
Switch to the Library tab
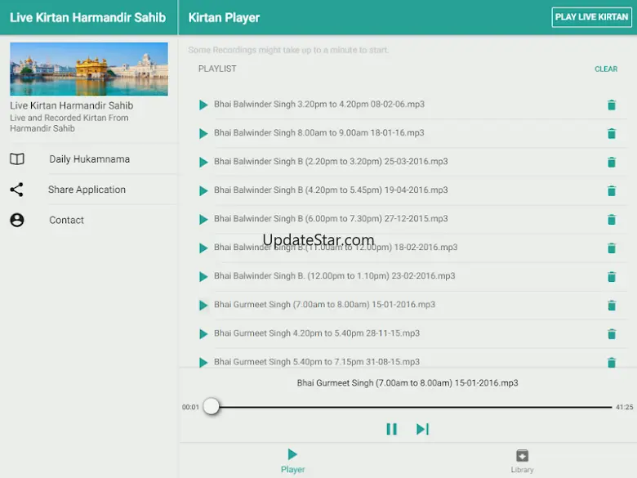[522, 460]
